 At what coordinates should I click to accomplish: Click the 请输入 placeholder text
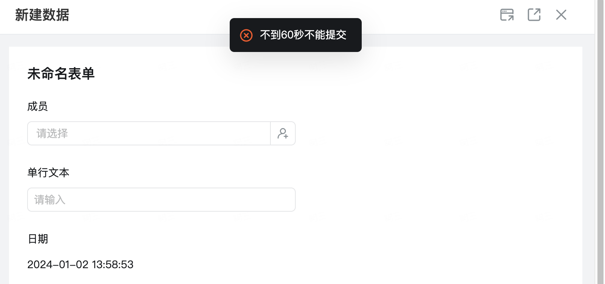coord(50,200)
